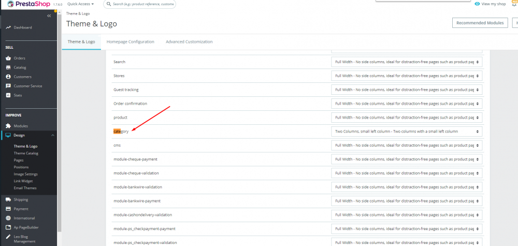518x246 pixels.
Task: Open the Orders basket icon
Action: point(8,58)
